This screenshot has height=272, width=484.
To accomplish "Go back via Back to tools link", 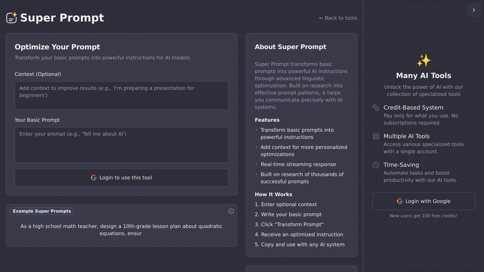I will (x=338, y=18).
